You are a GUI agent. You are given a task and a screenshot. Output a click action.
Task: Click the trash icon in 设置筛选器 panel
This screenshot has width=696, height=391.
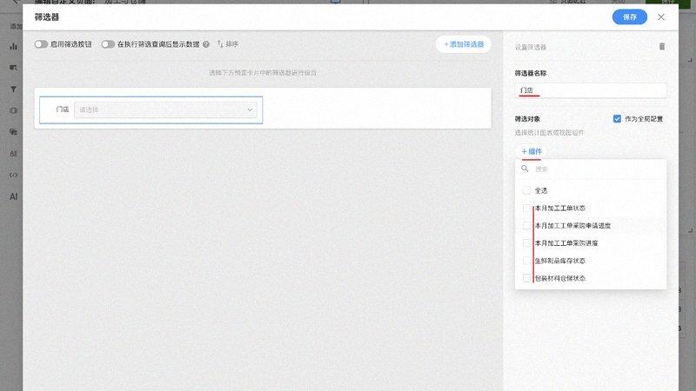click(662, 47)
